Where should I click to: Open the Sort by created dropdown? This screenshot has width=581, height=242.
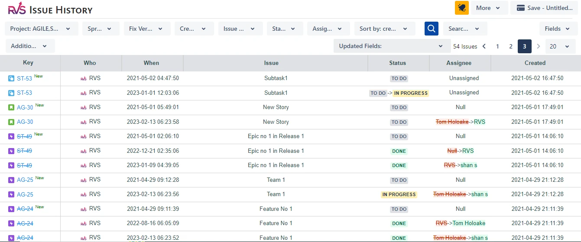(384, 29)
